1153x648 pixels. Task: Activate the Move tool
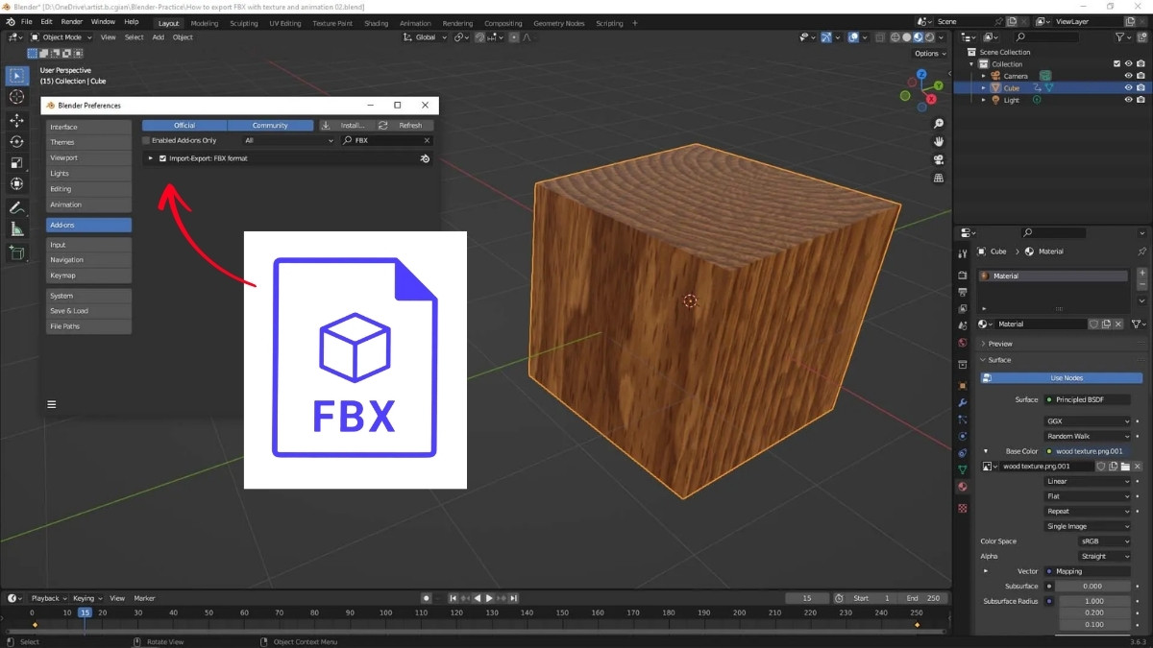tap(16, 120)
